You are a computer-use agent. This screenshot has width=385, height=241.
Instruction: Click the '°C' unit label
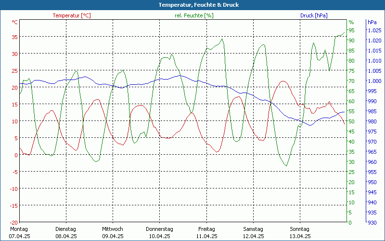pyautogui.click(x=15, y=22)
